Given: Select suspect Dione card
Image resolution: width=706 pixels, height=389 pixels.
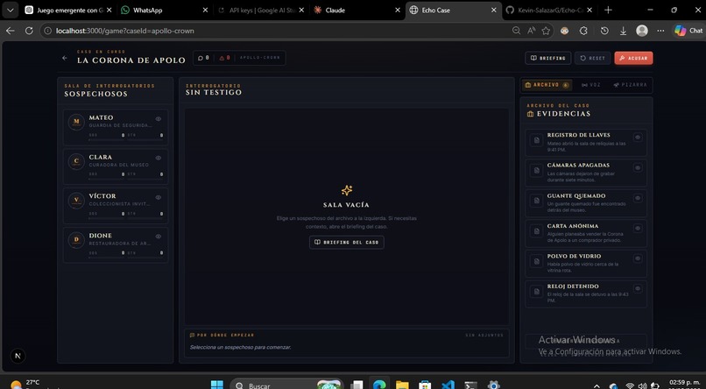Looking at the screenshot, I should (116, 245).
